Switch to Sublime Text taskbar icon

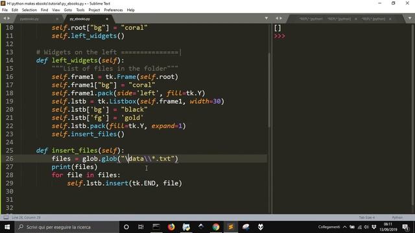[231, 227]
